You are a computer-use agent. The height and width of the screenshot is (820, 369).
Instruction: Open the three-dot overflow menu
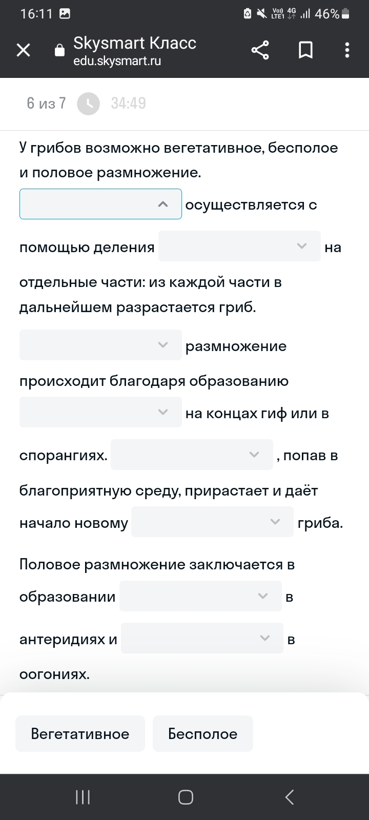point(347,50)
